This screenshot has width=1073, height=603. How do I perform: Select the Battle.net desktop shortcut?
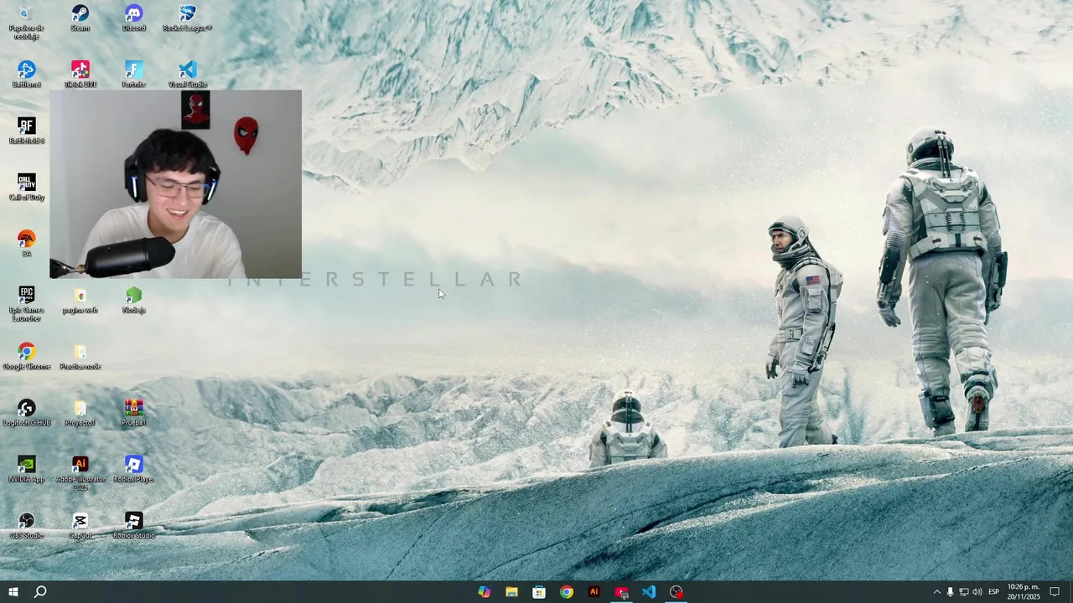tap(27, 75)
